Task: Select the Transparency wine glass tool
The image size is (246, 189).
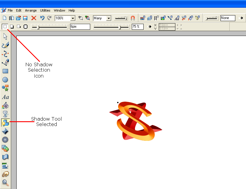Action: tap(5, 114)
